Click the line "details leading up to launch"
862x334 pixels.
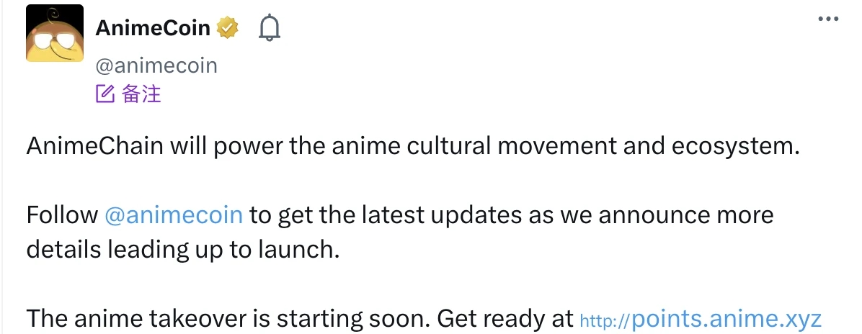tap(182, 249)
